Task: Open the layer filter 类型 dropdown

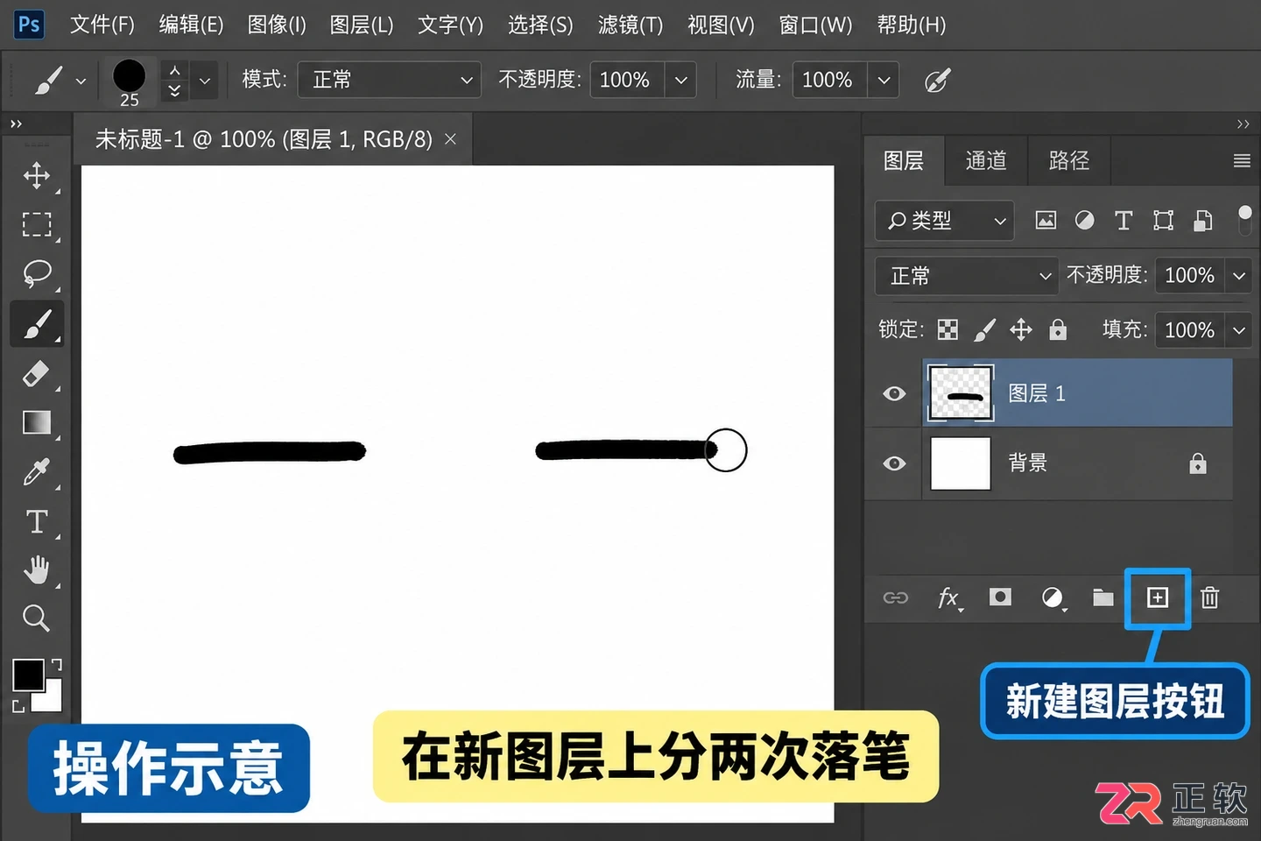Action: click(945, 221)
